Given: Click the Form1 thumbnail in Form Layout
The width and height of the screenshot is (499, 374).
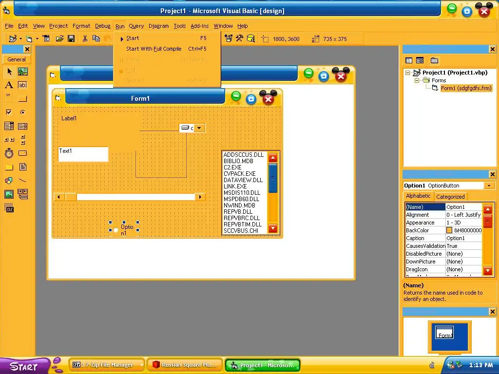Looking at the screenshot, I should [x=444, y=333].
